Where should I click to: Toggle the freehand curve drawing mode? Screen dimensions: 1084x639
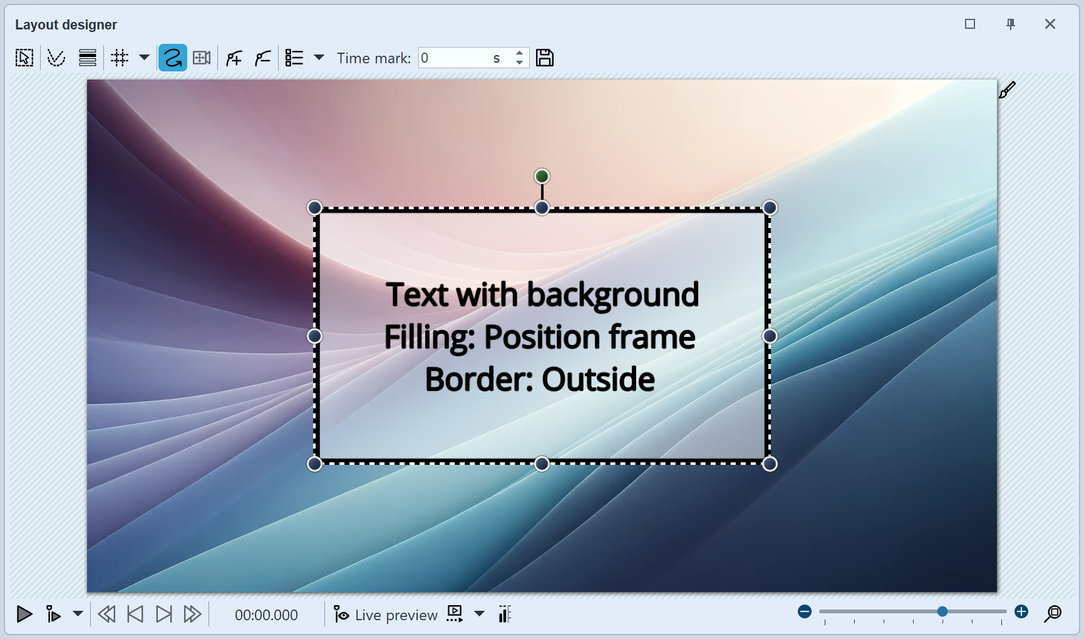172,57
